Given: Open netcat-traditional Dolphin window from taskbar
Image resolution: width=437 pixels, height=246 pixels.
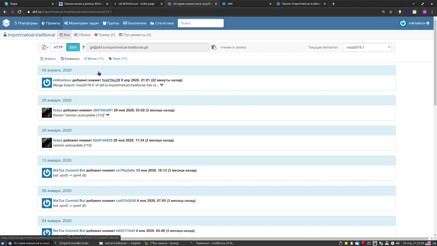Looking at the screenshot, I should (x=119, y=243).
